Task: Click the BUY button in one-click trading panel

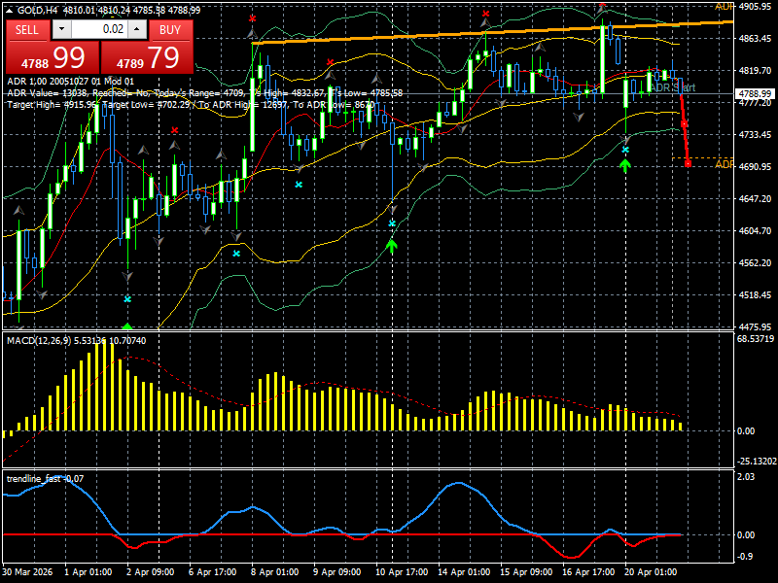Action: (170, 30)
